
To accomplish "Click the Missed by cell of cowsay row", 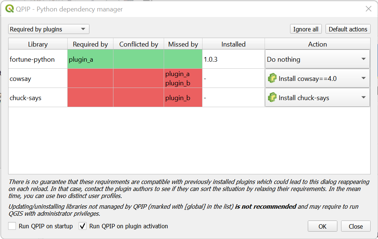I will (183, 78).
